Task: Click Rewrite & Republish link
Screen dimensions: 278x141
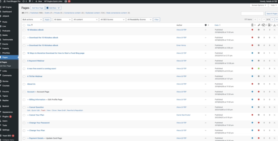Action: point(75,110)
